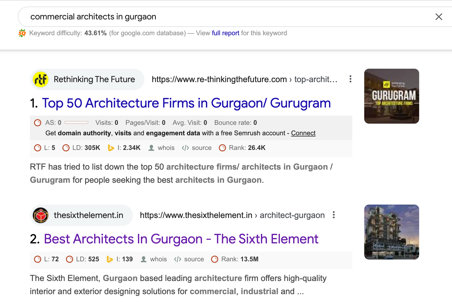Click the Connect link for Semrush account
452x307 pixels.
point(303,133)
